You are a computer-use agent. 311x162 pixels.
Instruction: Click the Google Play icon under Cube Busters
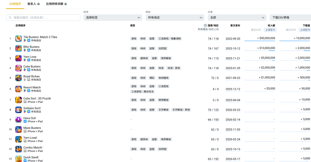tap(25, 70)
